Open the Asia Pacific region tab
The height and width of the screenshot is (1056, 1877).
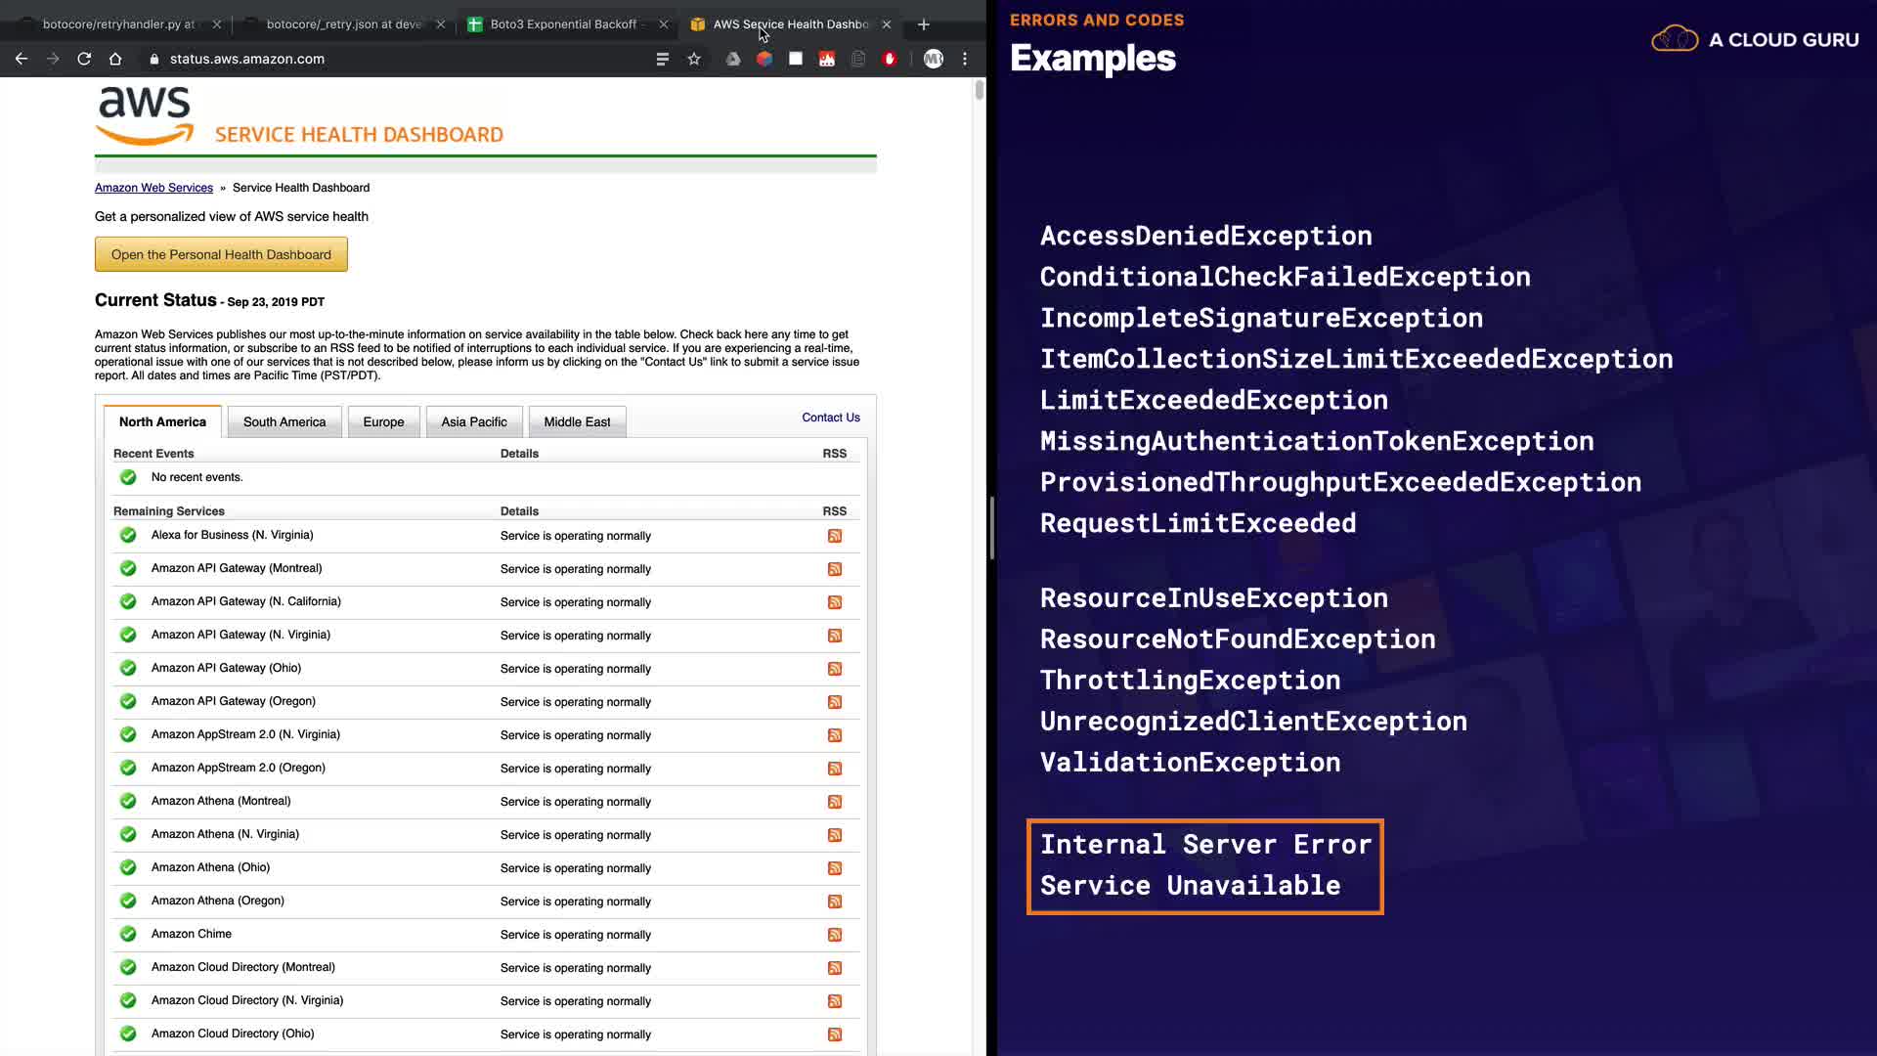coord(474,422)
